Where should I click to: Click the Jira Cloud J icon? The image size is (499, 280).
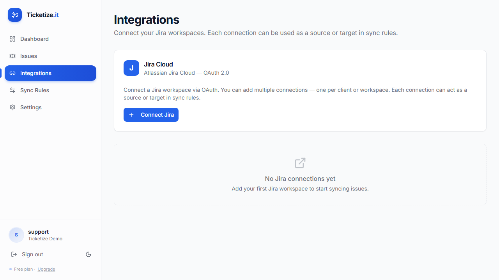[x=131, y=68]
